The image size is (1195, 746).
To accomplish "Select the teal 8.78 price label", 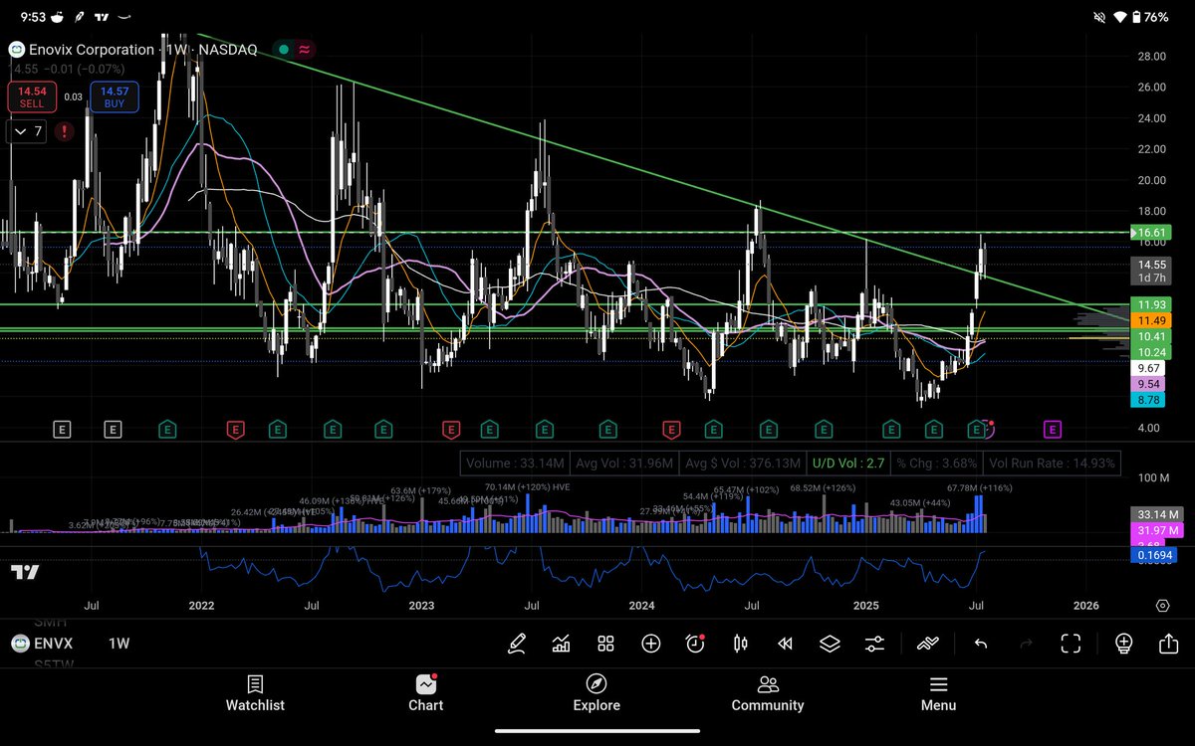I will point(1152,399).
